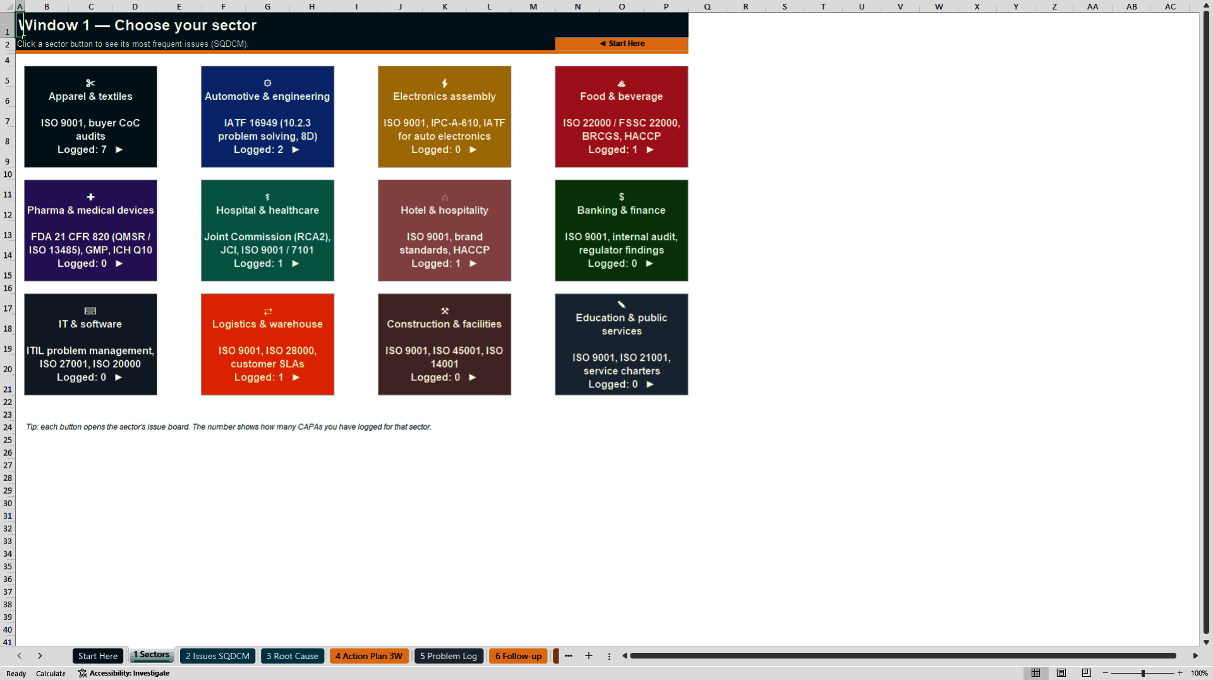Select column Q header

coord(707,6)
